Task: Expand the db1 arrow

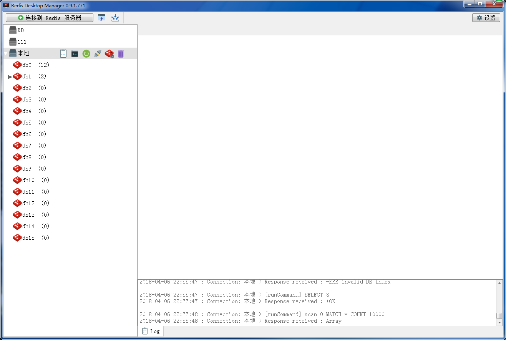Action: pyautogui.click(x=10, y=77)
